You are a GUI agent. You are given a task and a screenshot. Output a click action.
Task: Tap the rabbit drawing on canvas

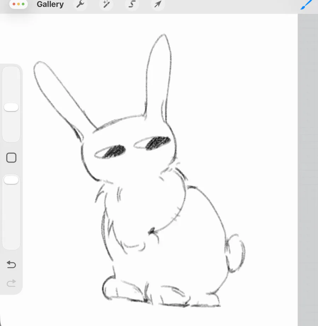click(139, 171)
